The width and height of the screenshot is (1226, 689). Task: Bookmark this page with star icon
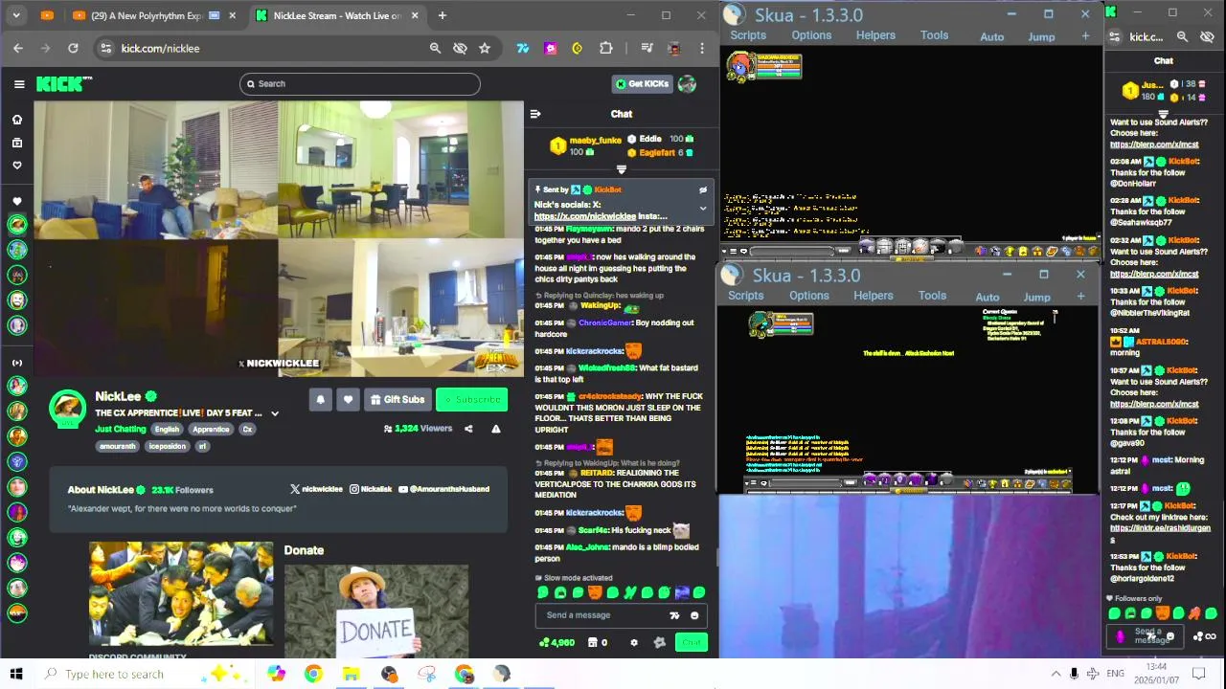[x=485, y=48]
